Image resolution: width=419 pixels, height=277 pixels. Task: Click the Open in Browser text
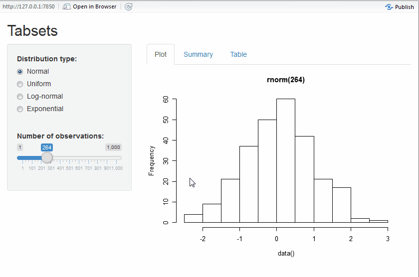pos(95,7)
